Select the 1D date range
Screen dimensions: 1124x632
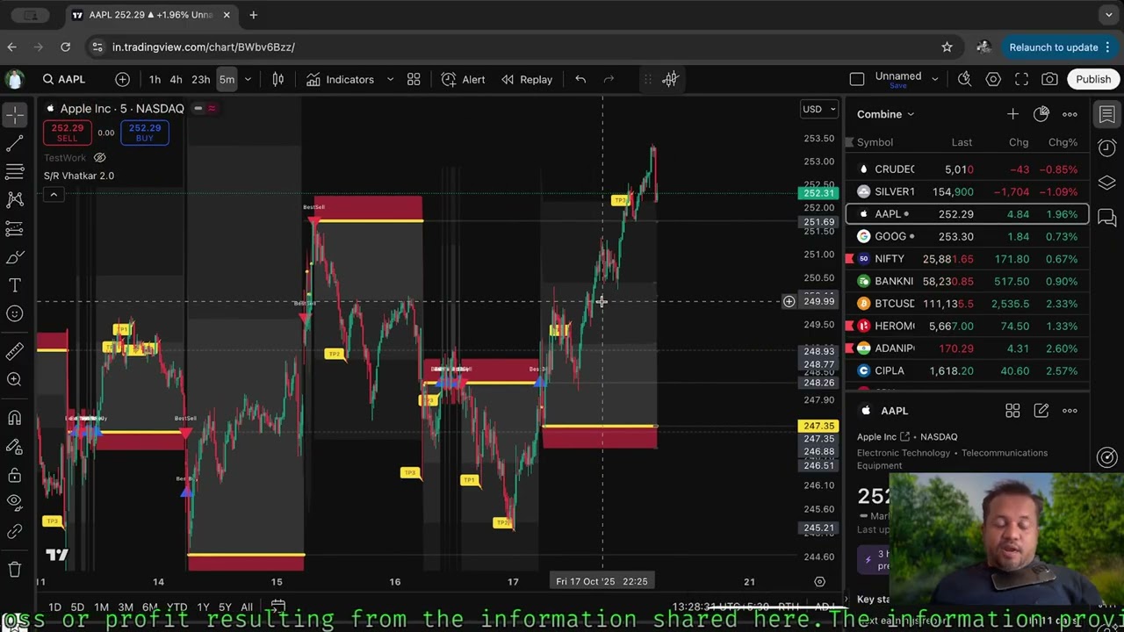pos(54,607)
